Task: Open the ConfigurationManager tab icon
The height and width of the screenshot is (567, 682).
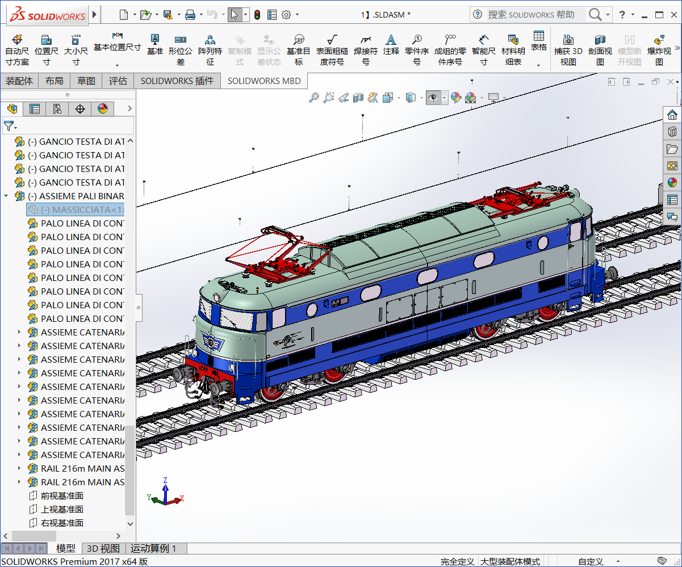Action: coord(57,108)
